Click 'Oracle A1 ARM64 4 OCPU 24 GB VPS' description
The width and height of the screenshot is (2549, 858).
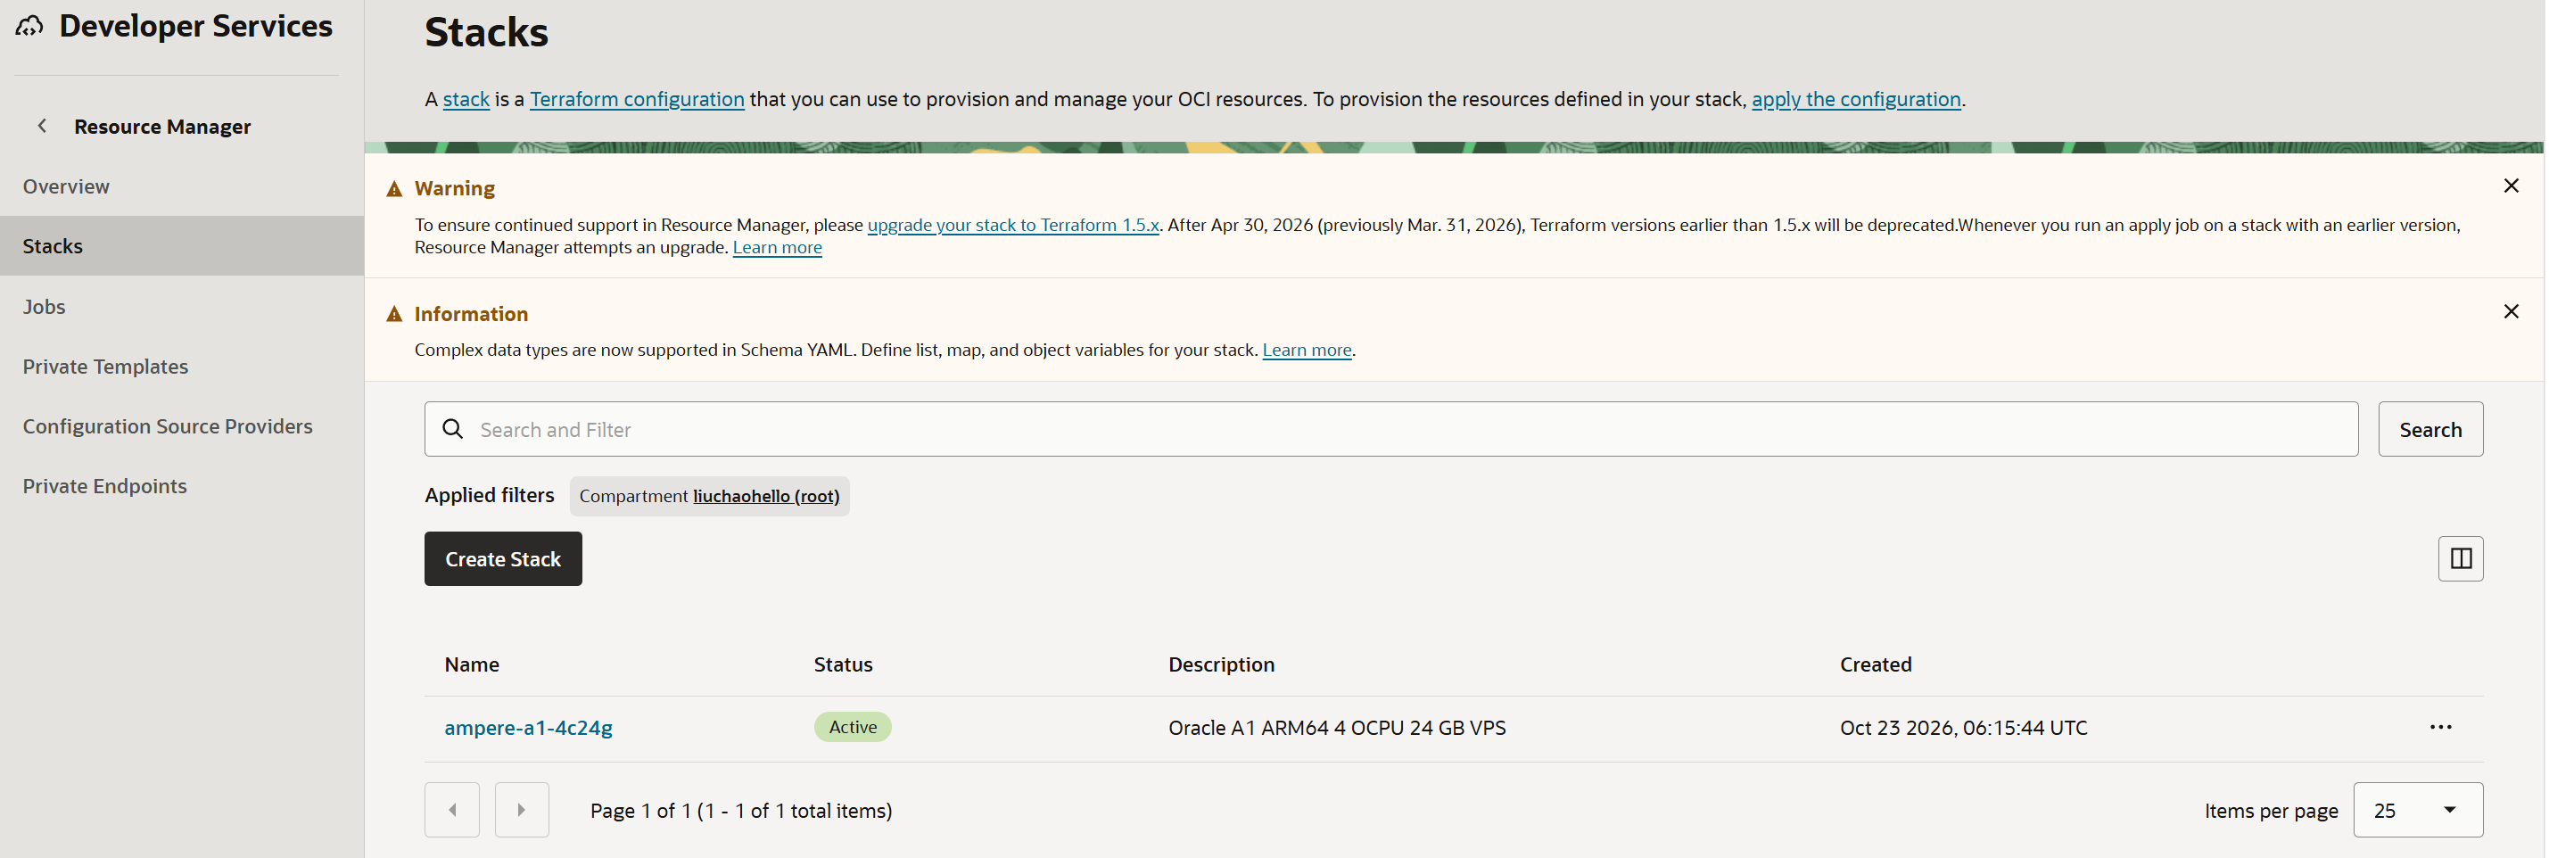pos(1337,728)
